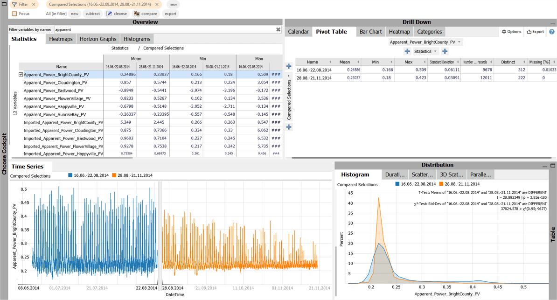Click sort arrow on Distinct column
The width and height of the screenshot is (557, 300).
tap(524, 62)
